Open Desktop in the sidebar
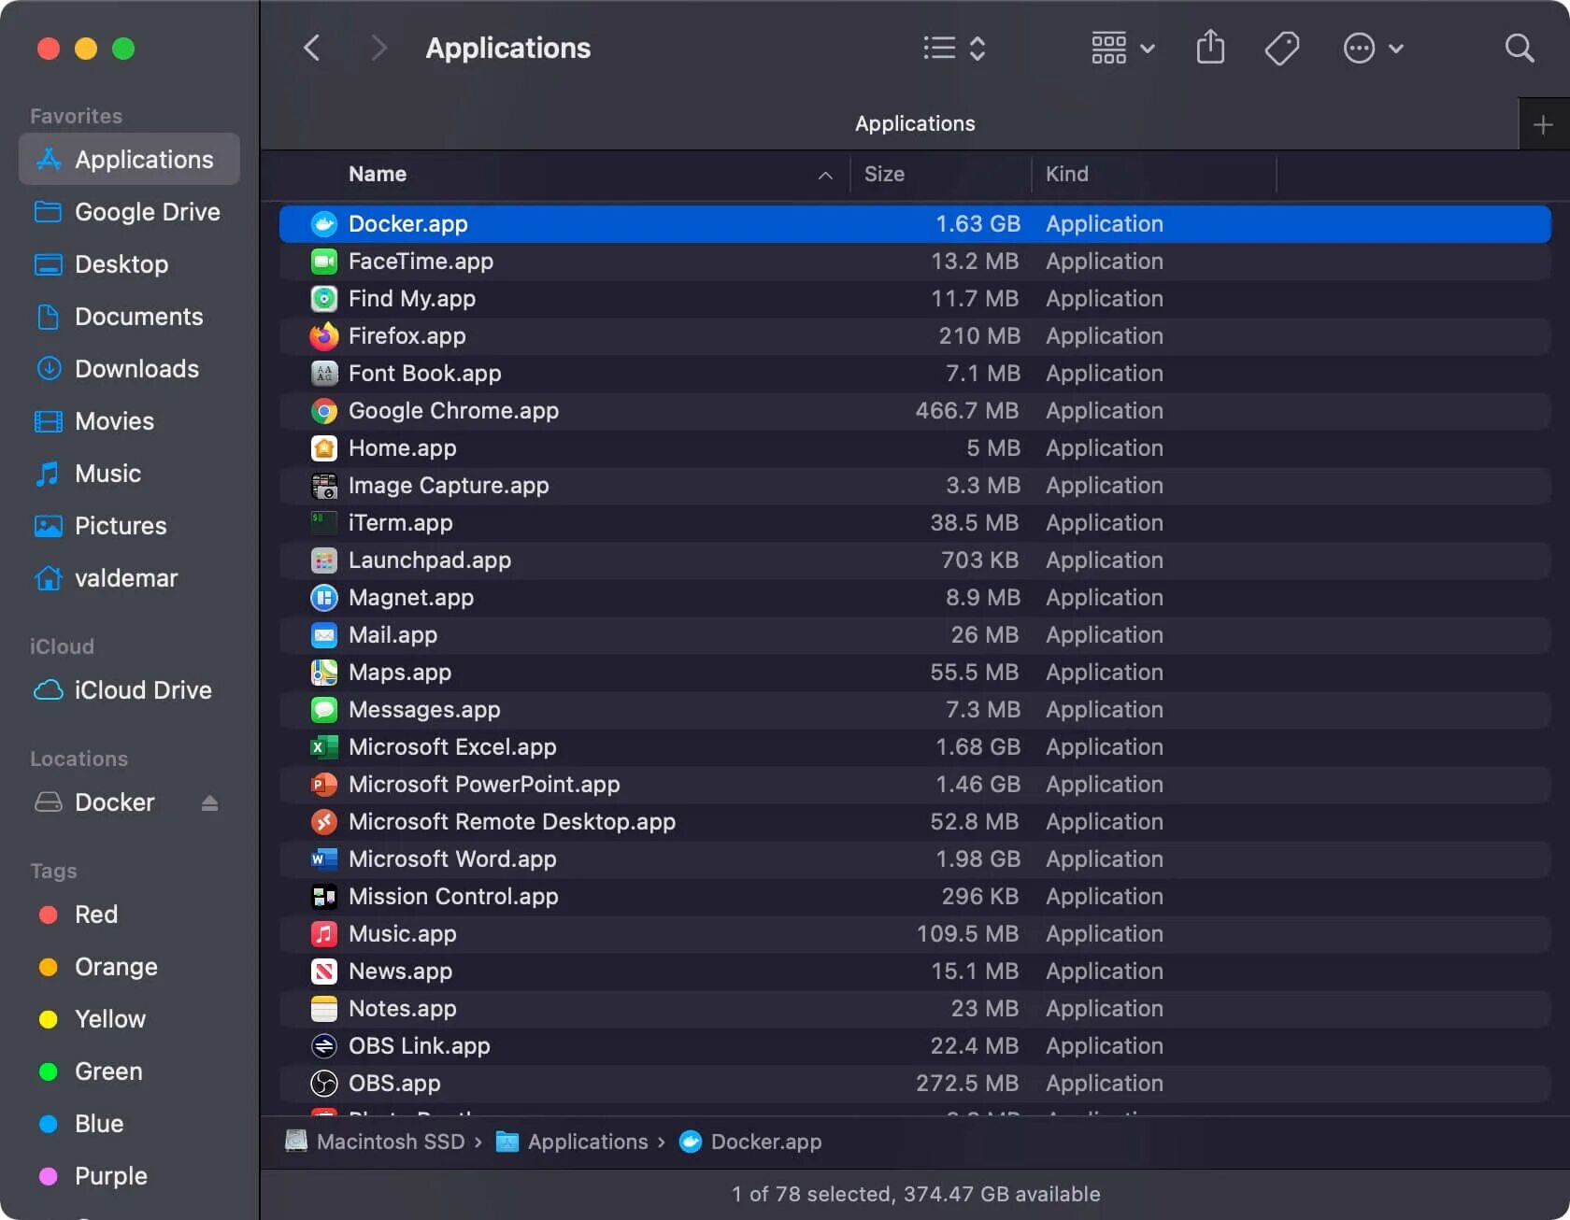The image size is (1570, 1220). click(x=129, y=264)
